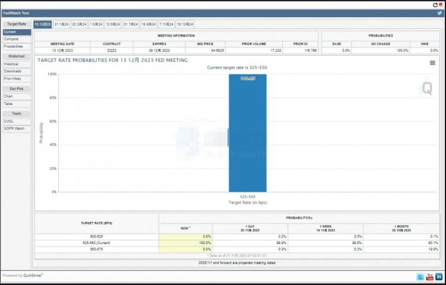Click the NO CHANGE column header

point(381,44)
